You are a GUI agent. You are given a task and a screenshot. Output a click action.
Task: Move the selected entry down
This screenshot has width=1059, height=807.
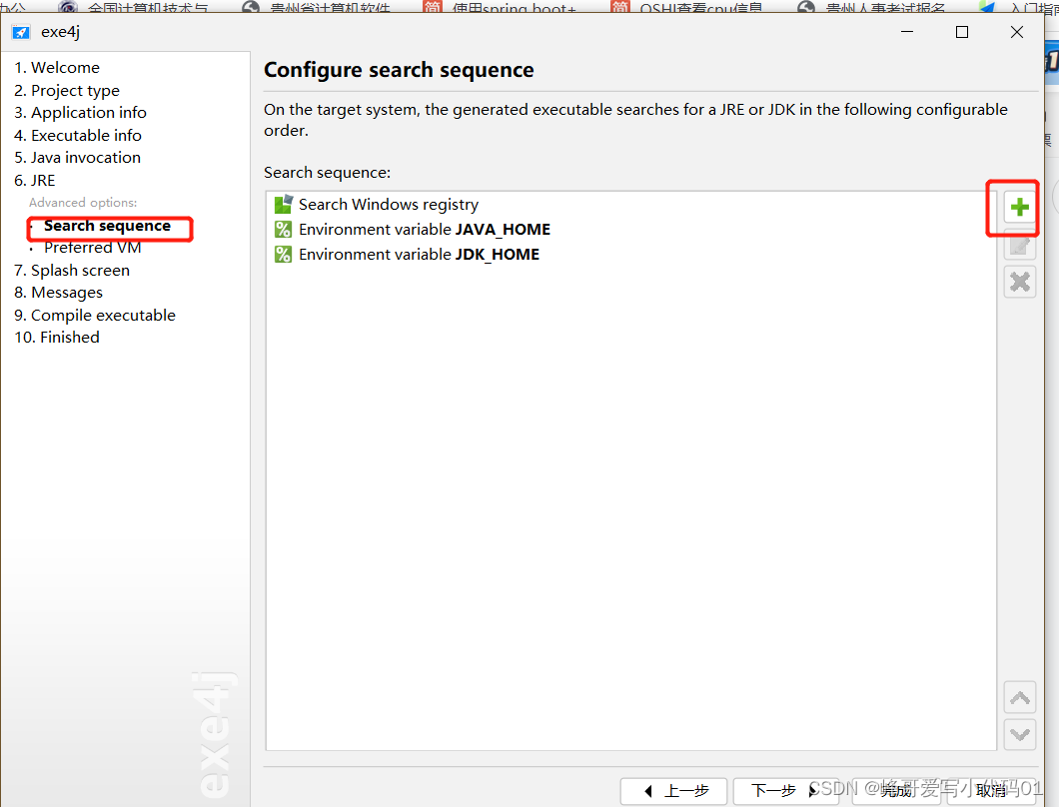tap(1019, 735)
